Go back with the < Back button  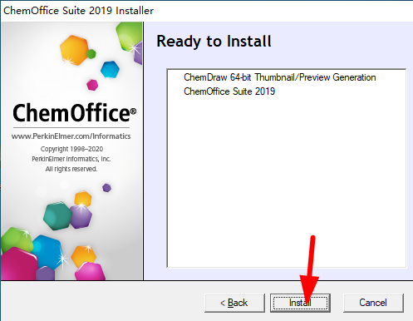(x=234, y=303)
